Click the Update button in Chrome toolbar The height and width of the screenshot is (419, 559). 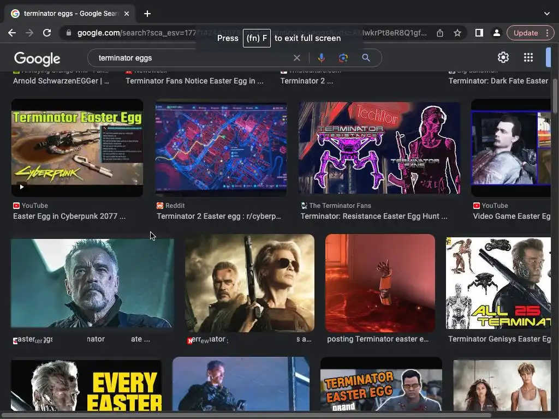(x=526, y=33)
